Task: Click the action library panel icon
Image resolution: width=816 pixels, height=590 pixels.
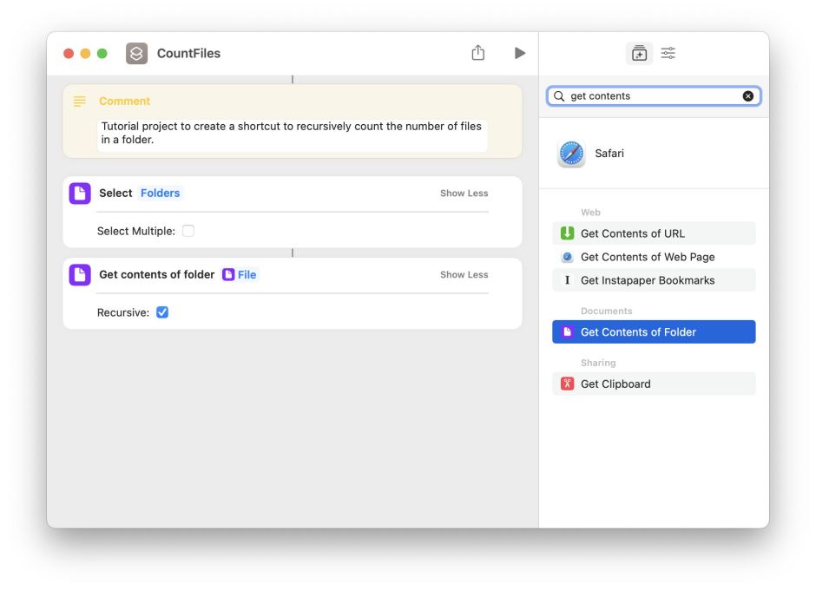Action: click(x=638, y=53)
